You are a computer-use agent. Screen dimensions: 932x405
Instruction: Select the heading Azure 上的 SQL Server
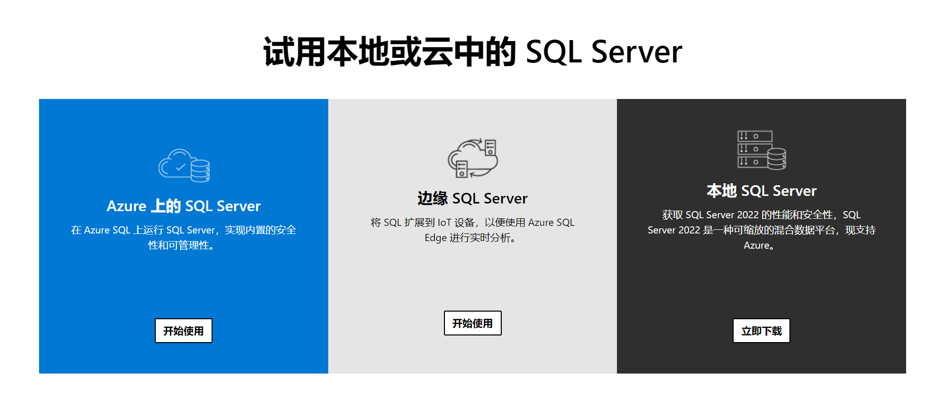(x=184, y=206)
